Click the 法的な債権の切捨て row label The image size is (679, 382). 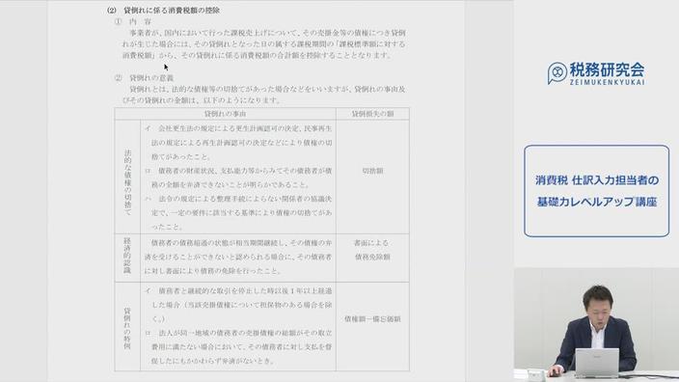[x=127, y=177]
